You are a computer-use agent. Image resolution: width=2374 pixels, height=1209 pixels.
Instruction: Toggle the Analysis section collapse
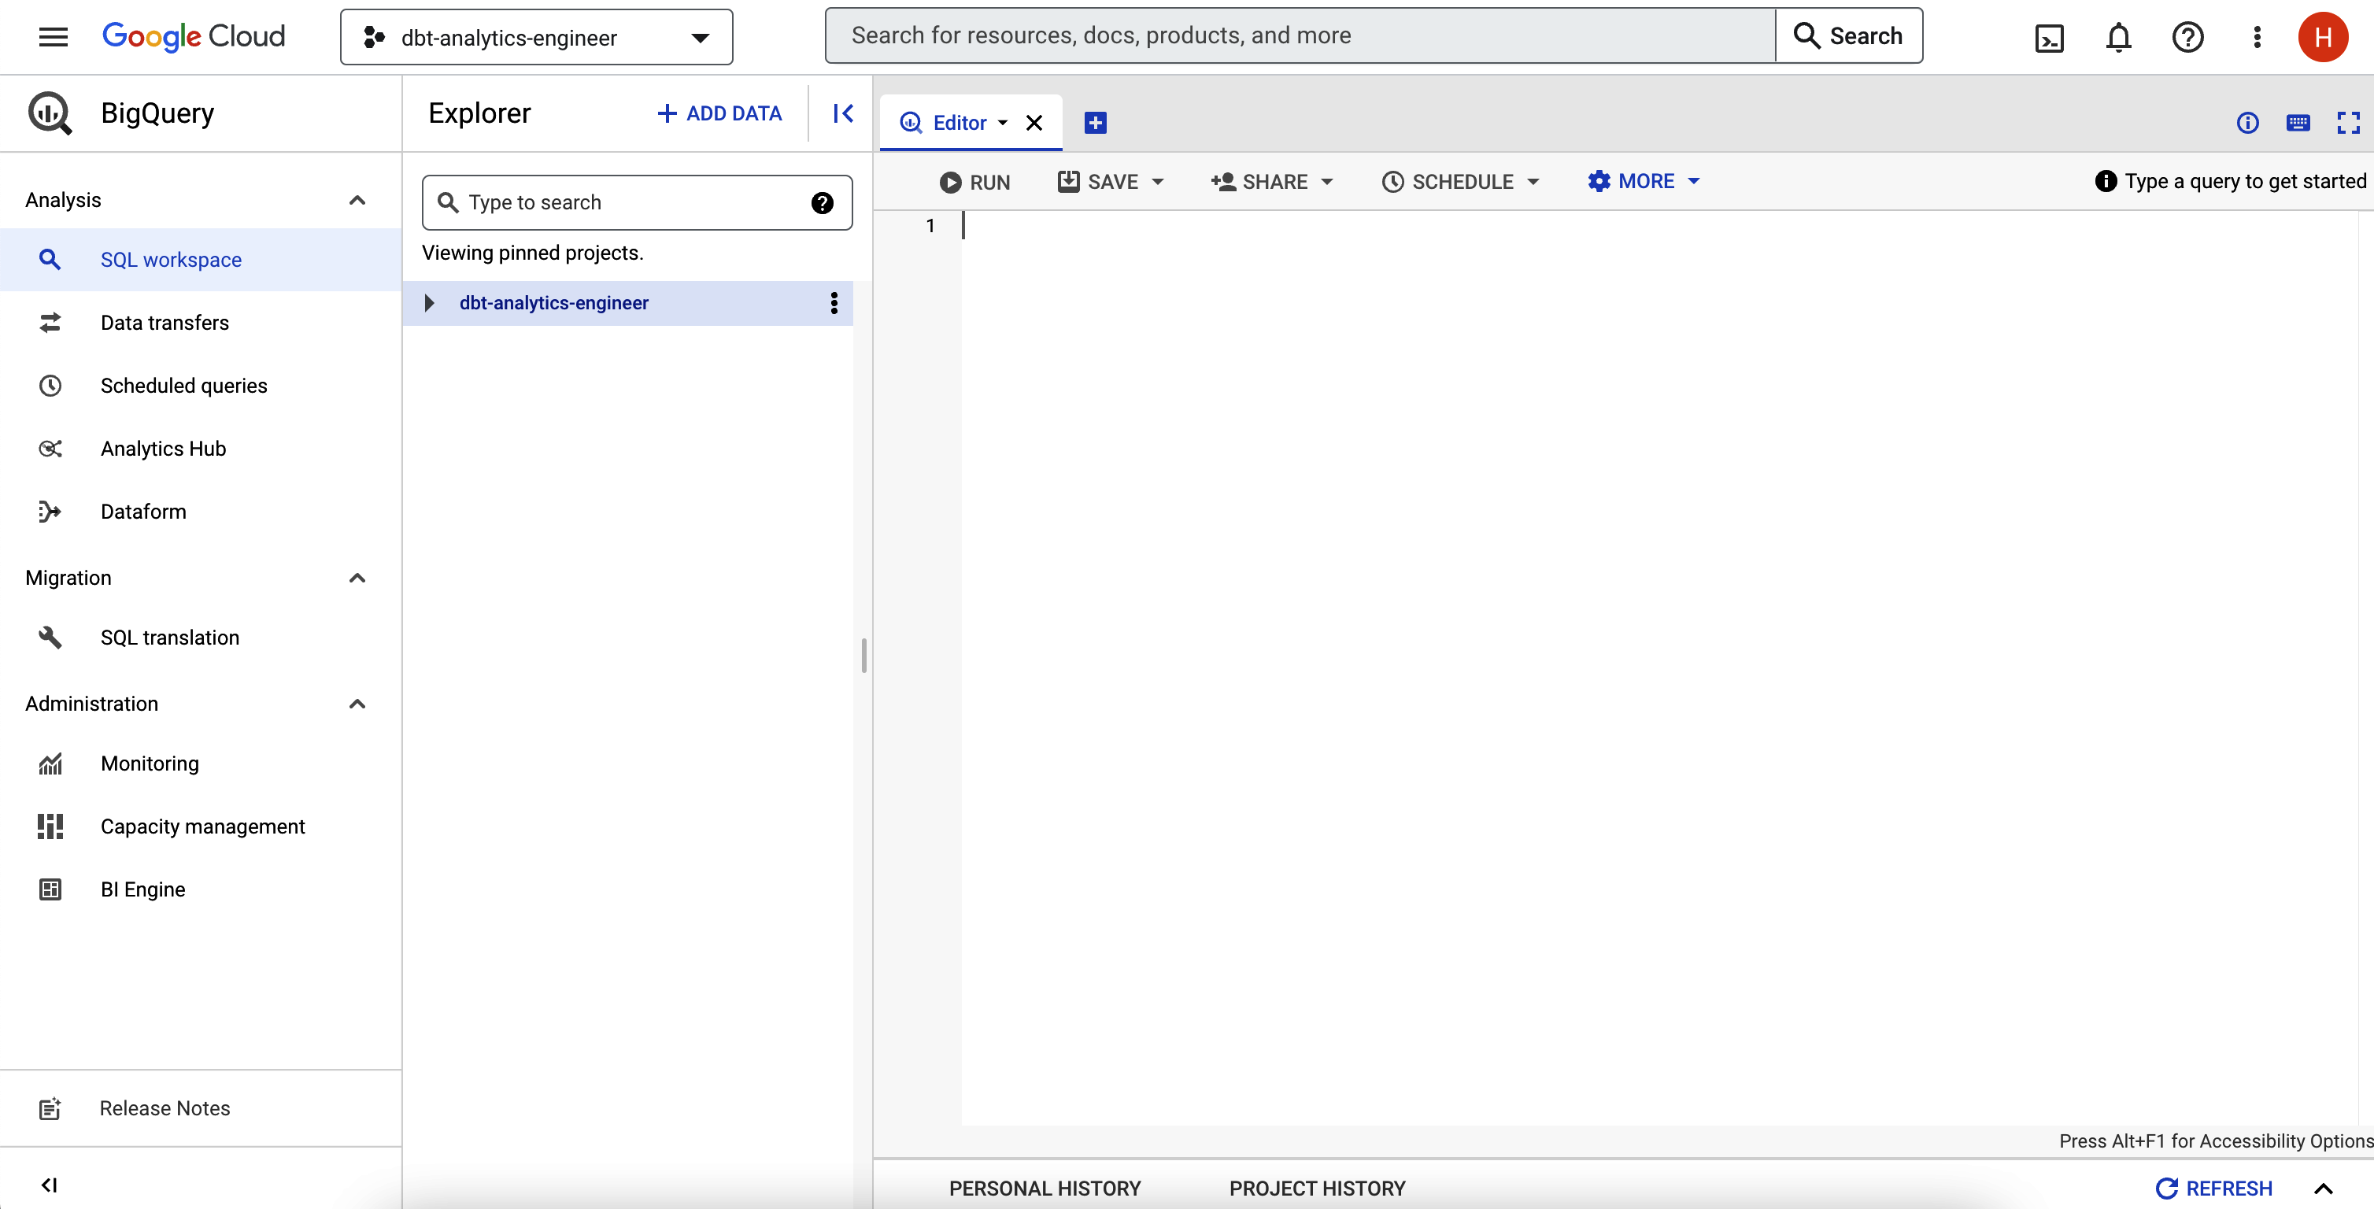(x=356, y=199)
